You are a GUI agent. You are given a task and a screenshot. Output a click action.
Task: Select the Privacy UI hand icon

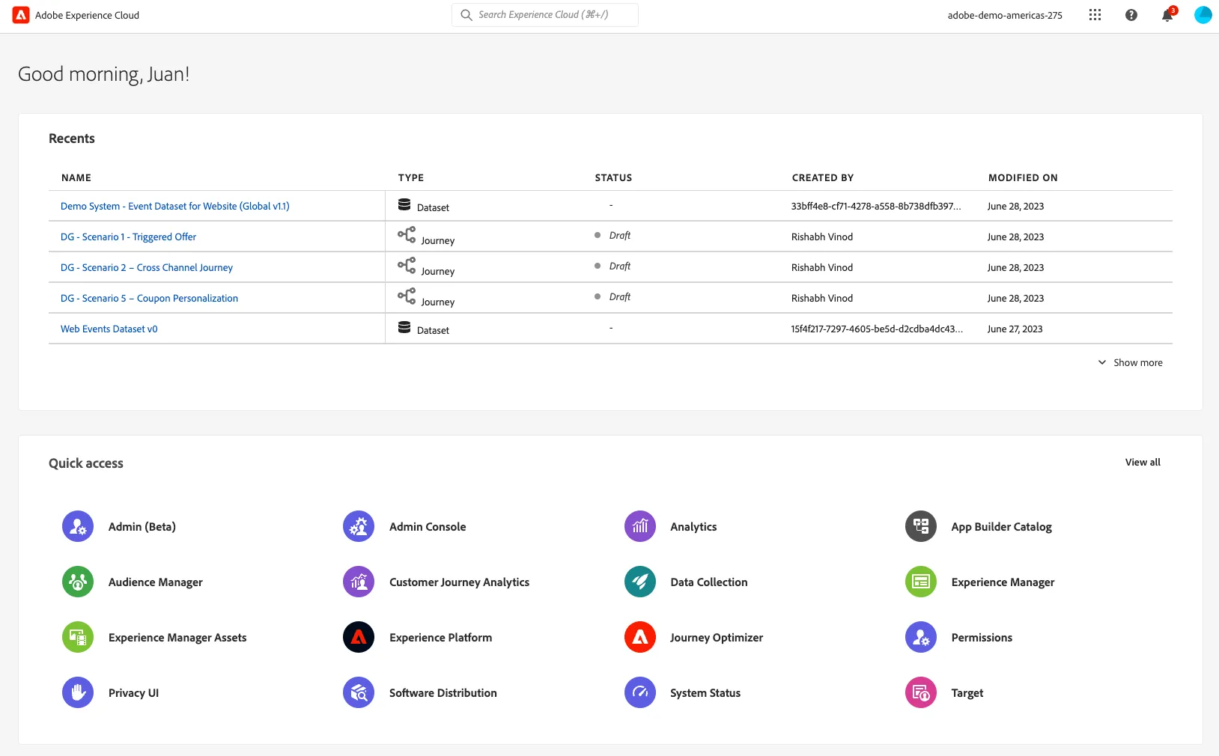tap(78, 692)
